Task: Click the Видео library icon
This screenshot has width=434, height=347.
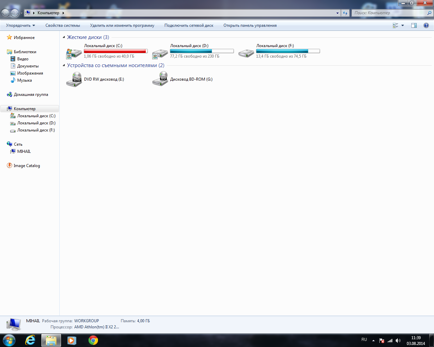Action: point(13,59)
